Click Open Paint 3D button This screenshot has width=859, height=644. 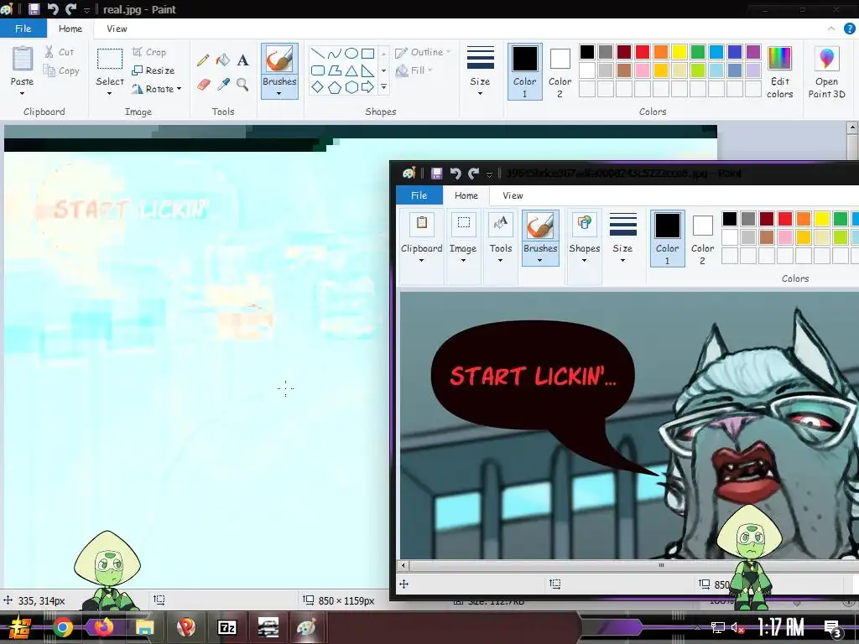[826, 72]
